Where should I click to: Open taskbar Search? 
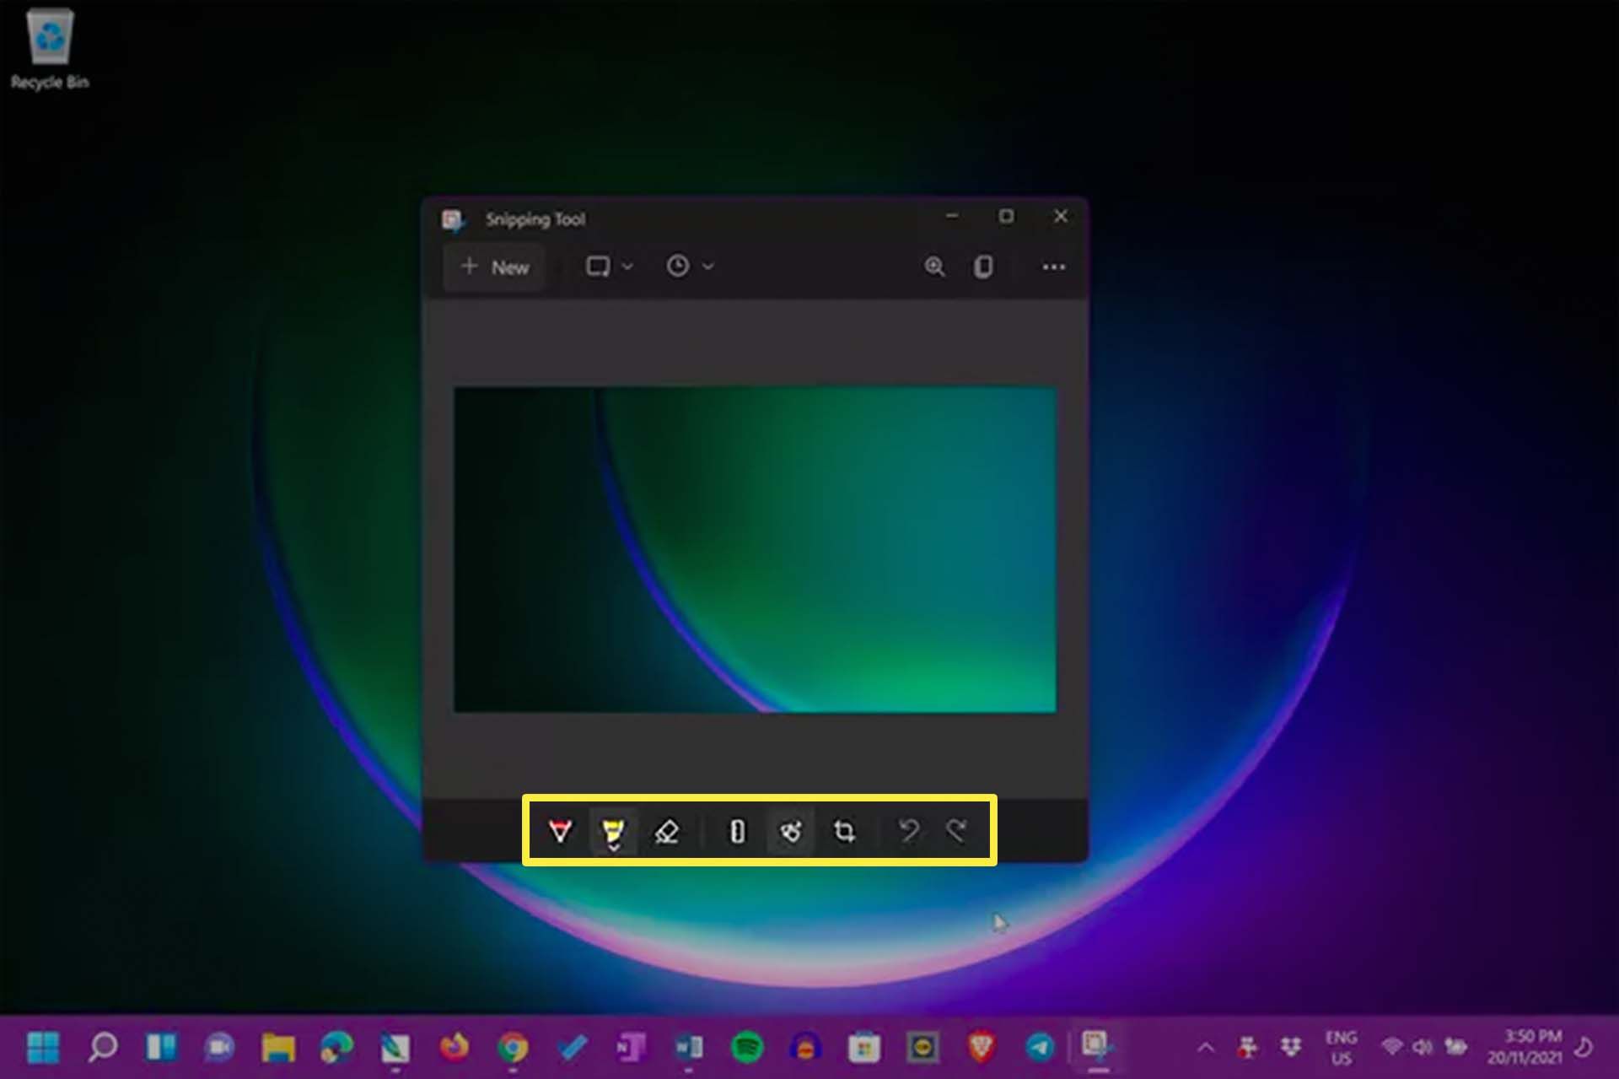[103, 1048]
